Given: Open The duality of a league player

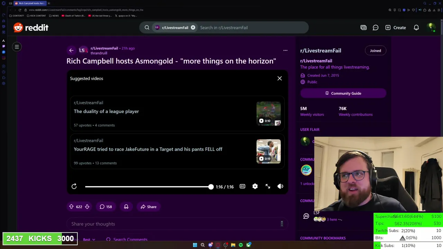Looking at the screenshot, I should click(106, 111).
